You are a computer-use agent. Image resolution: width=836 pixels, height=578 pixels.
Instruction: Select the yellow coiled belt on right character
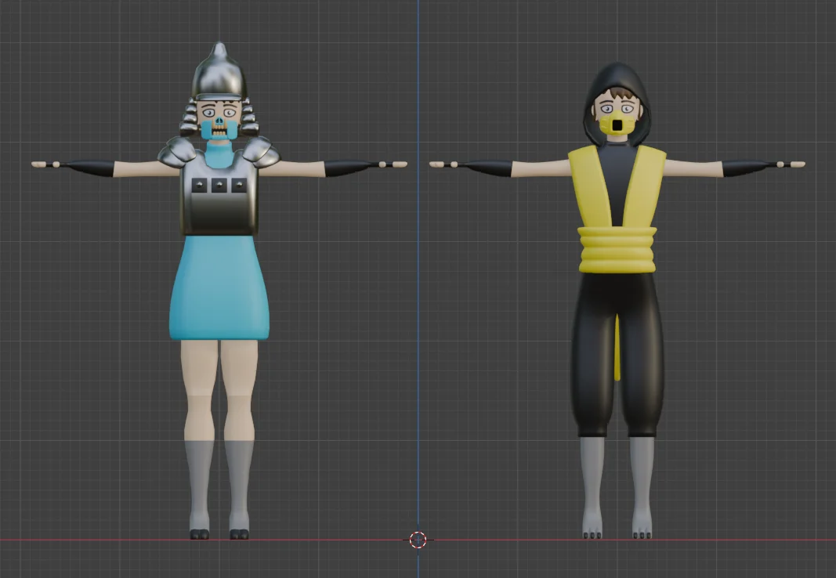617,249
